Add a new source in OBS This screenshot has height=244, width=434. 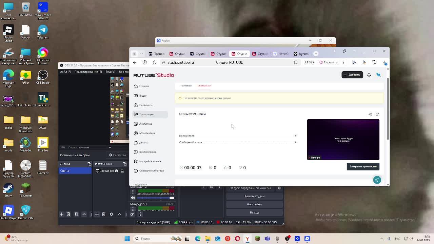(x=97, y=214)
